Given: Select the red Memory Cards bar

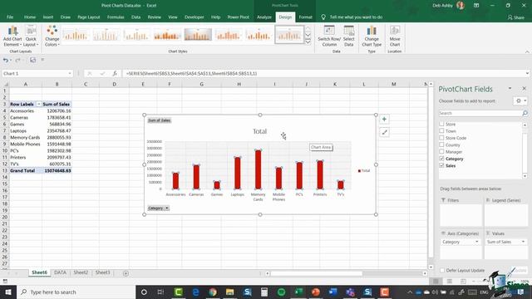Looking at the screenshot, I should click(x=259, y=169).
